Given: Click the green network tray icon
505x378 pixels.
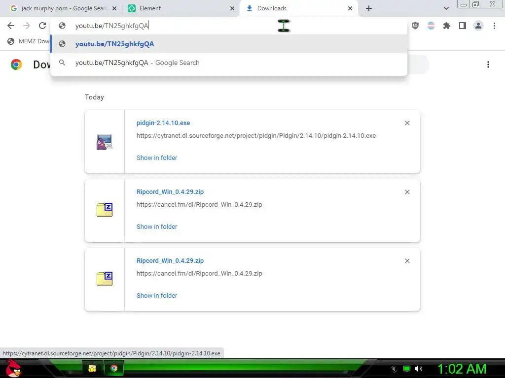Looking at the screenshot, I should [407, 369].
